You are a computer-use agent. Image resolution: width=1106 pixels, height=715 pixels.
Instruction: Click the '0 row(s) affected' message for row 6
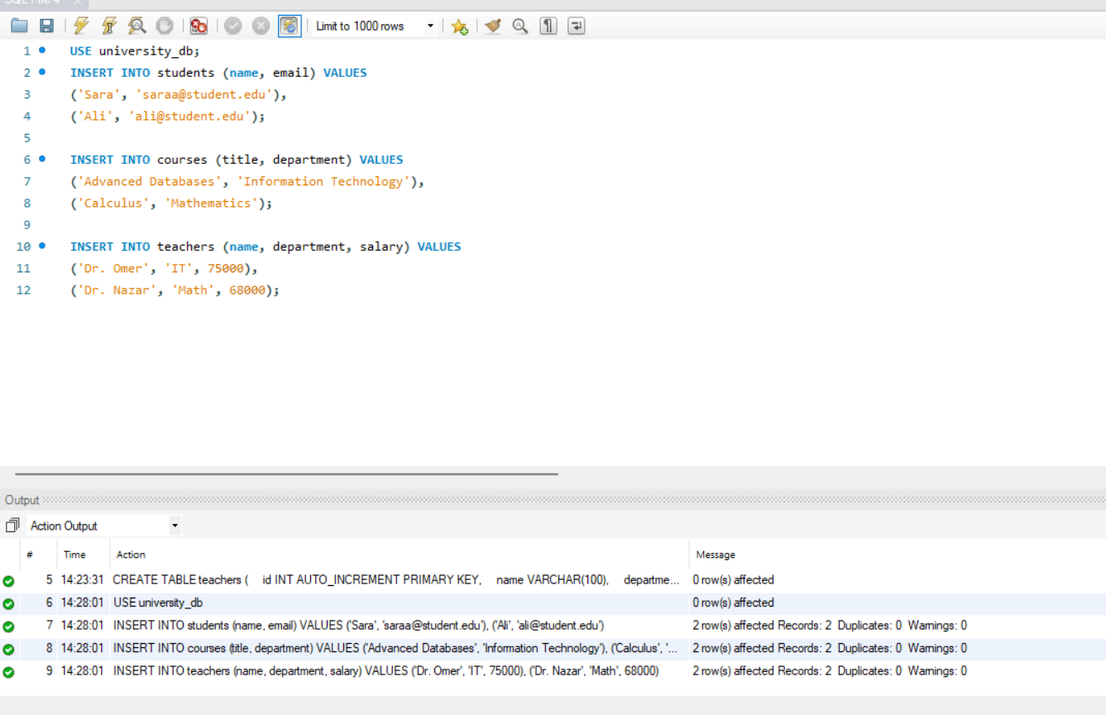tap(733, 602)
